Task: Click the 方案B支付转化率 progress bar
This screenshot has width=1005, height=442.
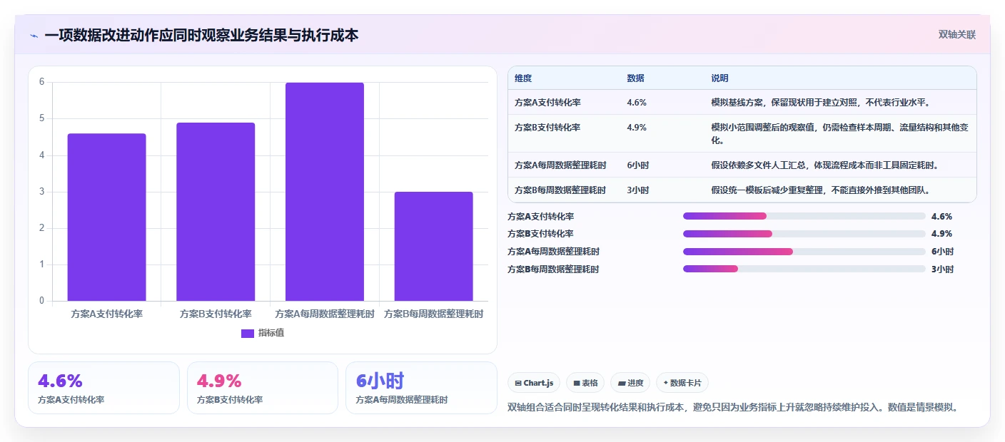Action: [804, 234]
